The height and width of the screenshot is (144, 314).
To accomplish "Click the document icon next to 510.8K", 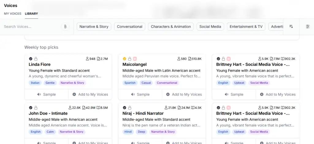I will point(190,59).
